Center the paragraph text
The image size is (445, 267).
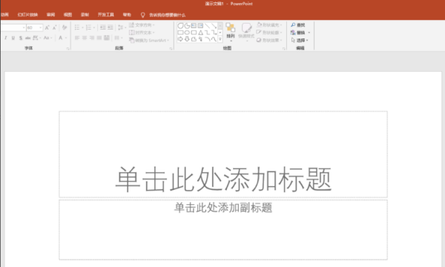pyautogui.click(x=85, y=38)
